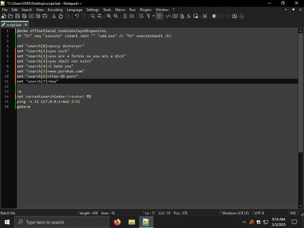Print the document with the printer icon
The image size is (304, 228).
(45, 16)
